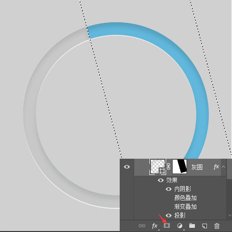Create a new group folder

[192, 226]
